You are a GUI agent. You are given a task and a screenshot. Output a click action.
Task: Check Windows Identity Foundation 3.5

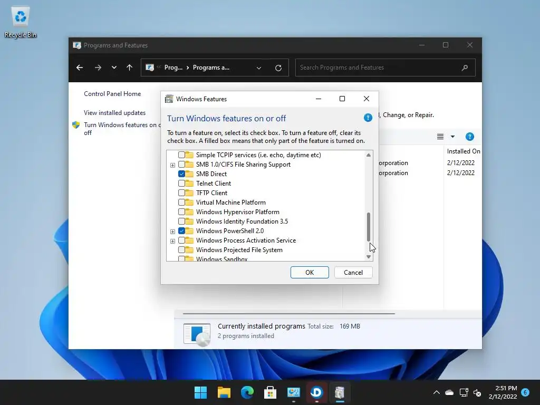(181, 221)
